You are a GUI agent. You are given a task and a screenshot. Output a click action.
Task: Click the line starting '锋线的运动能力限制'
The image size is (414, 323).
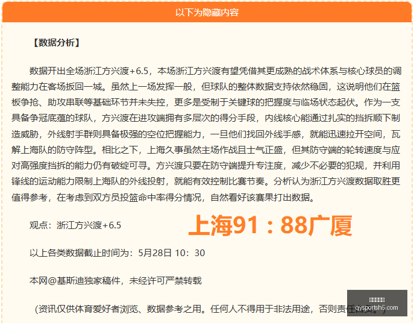click(206, 181)
